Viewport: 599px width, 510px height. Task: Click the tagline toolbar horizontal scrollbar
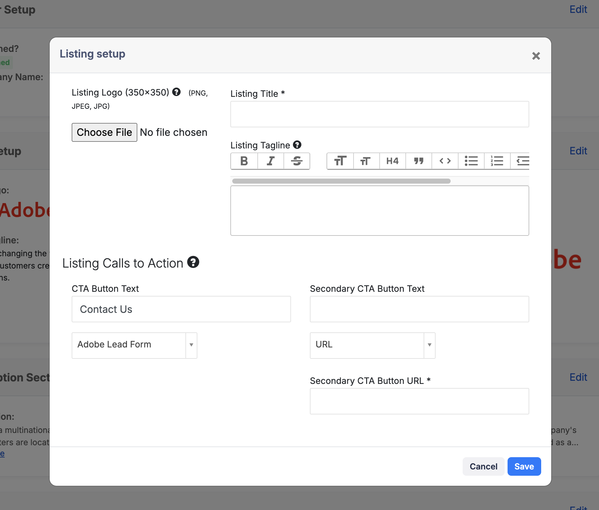click(341, 181)
